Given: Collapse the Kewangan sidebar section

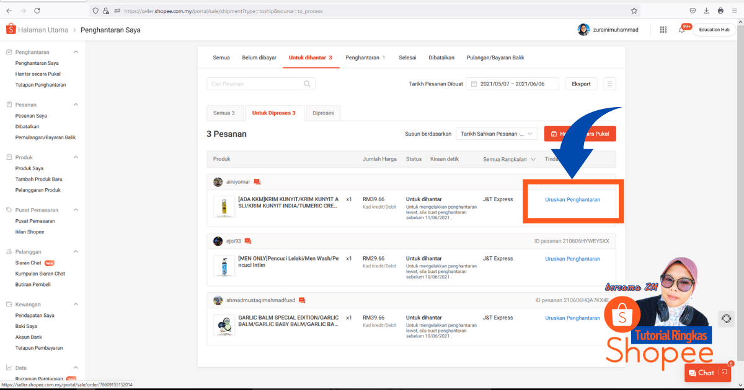Looking at the screenshot, I should [76, 305].
